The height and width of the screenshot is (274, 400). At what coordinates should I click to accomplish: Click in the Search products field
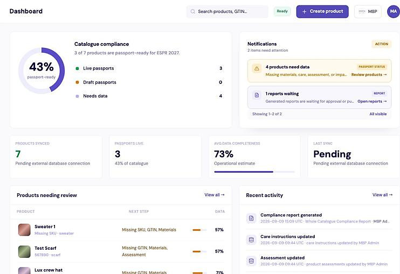[x=227, y=11]
